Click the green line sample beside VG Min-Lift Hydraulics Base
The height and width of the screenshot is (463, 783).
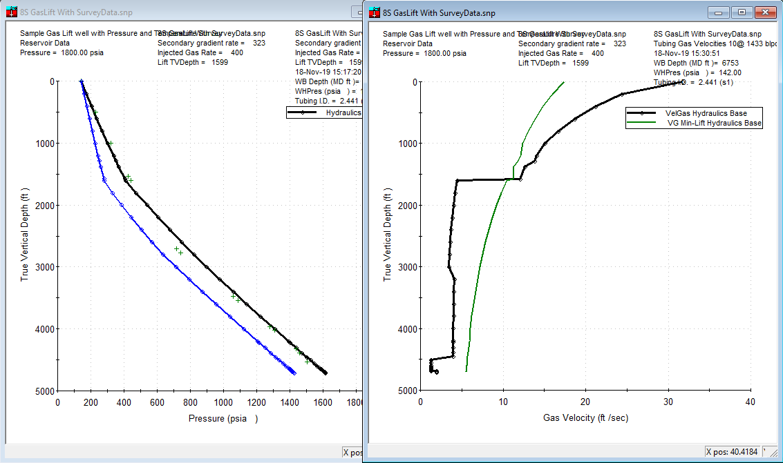click(643, 122)
